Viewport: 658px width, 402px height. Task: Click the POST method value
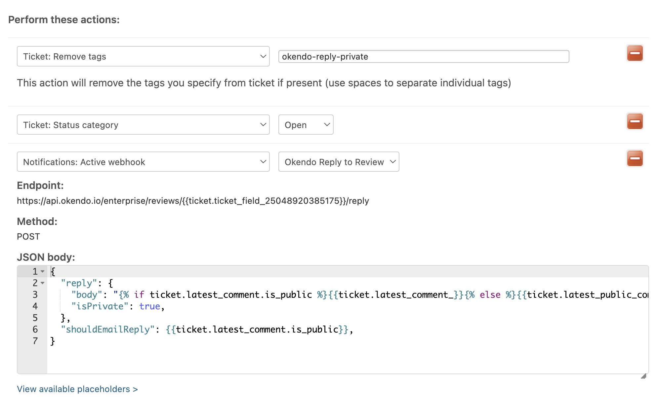click(28, 237)
